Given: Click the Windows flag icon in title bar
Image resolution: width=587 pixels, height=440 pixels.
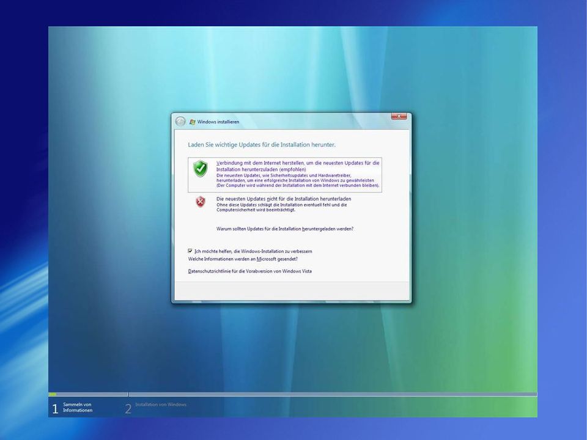Looking at the screenshot, I should (193, 122).
